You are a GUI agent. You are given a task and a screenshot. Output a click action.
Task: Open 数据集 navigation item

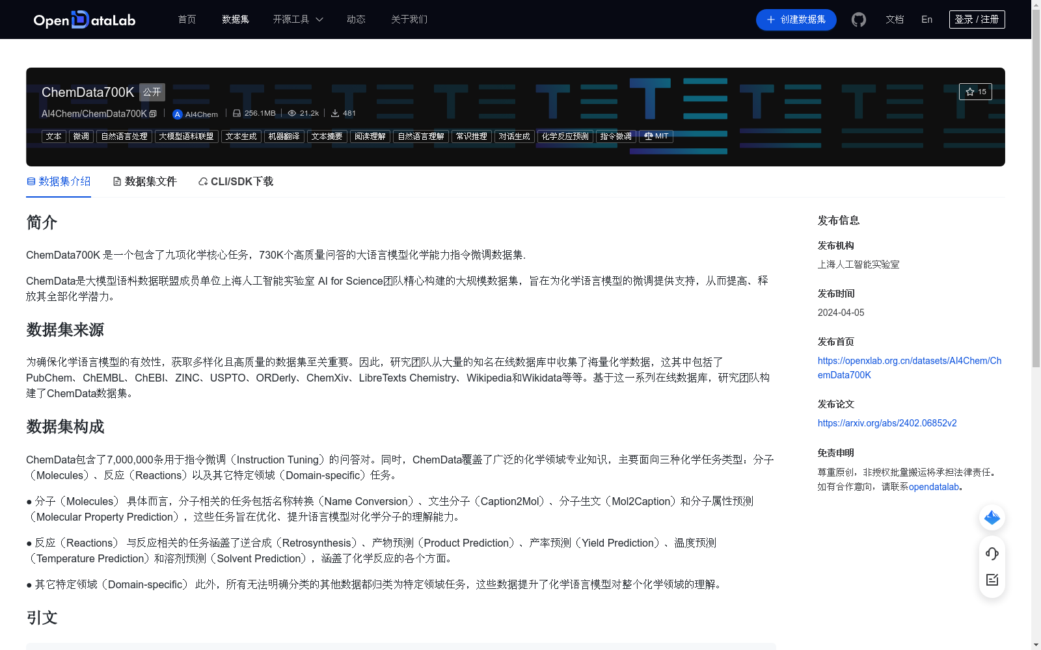tap(236, 19)
